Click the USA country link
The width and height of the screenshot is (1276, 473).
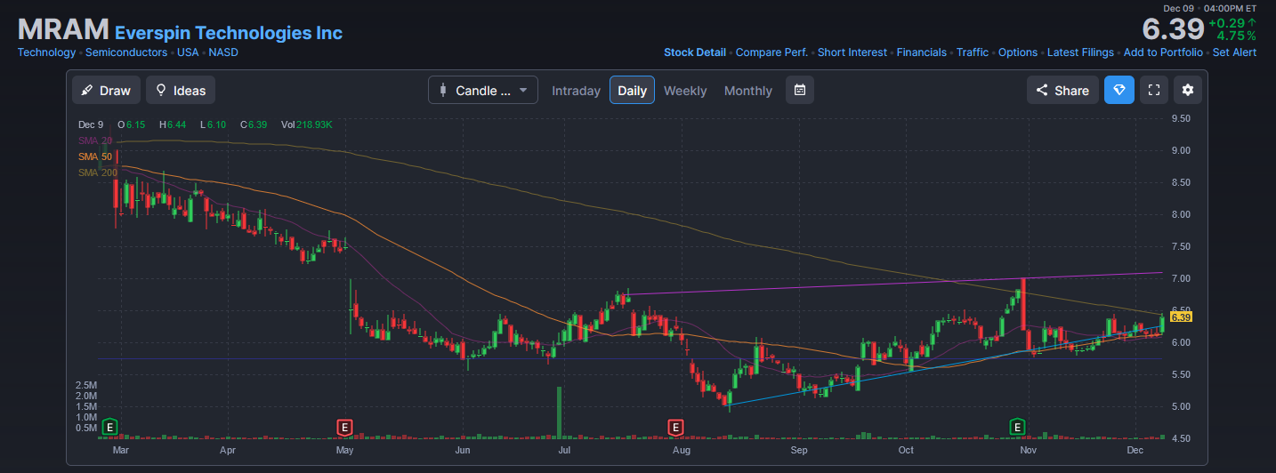tap(188, 52)
